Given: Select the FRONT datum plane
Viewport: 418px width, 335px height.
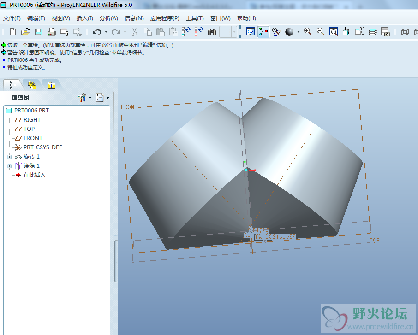Looking at the screenshot, I should coord(29,138).
